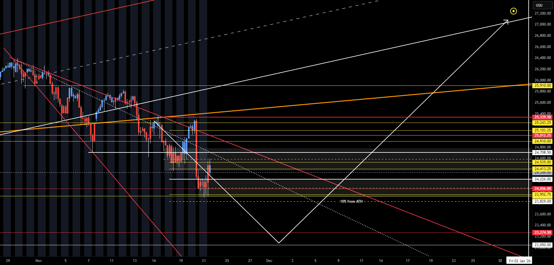Select the 25,012.25 red price label
Viewport: 554px width, 265px height.
(543, 135)
